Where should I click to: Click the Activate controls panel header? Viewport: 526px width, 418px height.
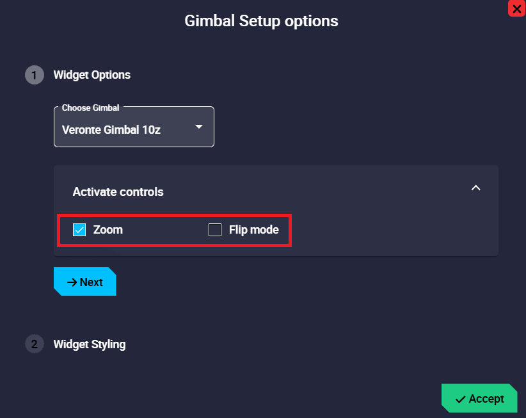[118, 191]
